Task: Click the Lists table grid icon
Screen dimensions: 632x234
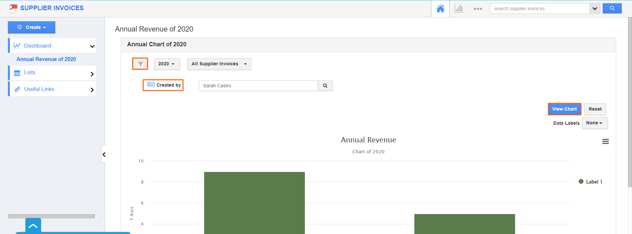Action: [x=17, y=73]
